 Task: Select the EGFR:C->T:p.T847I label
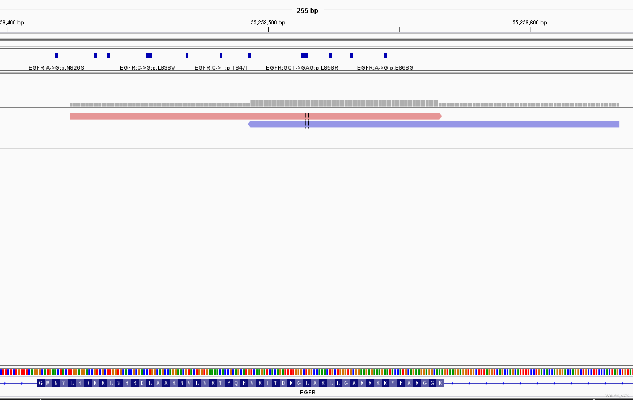coord(221,68)
